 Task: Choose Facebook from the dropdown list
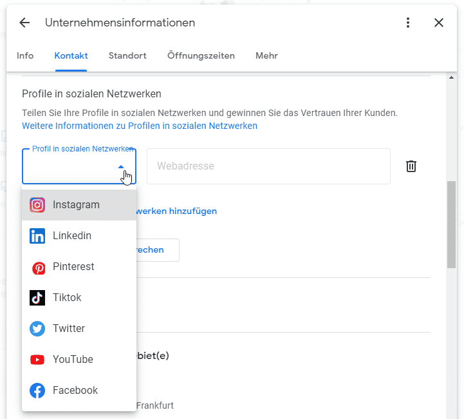tap(79, 391)
